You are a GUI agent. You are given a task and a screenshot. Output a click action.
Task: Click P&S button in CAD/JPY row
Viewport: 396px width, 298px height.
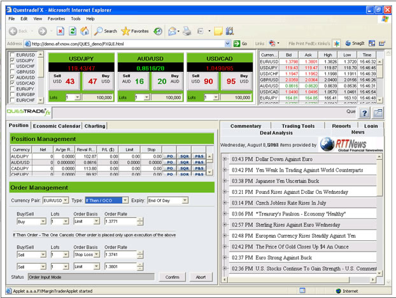coord(199,168)
